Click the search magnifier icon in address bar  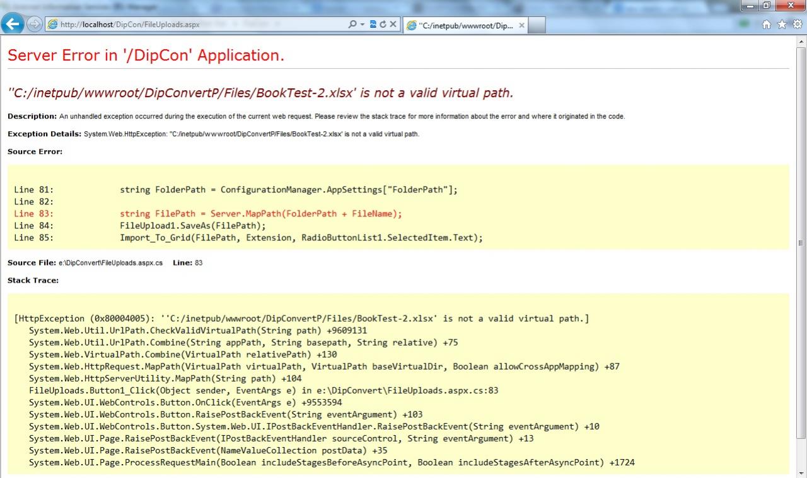click(352, 25)
